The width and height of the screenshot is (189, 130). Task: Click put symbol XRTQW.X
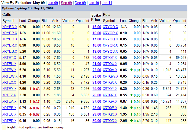click(110, 76)
